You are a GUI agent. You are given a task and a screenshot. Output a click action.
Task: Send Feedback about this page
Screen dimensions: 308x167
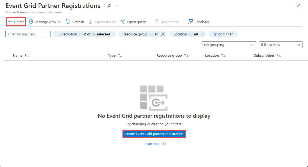[x=199, y=22]
